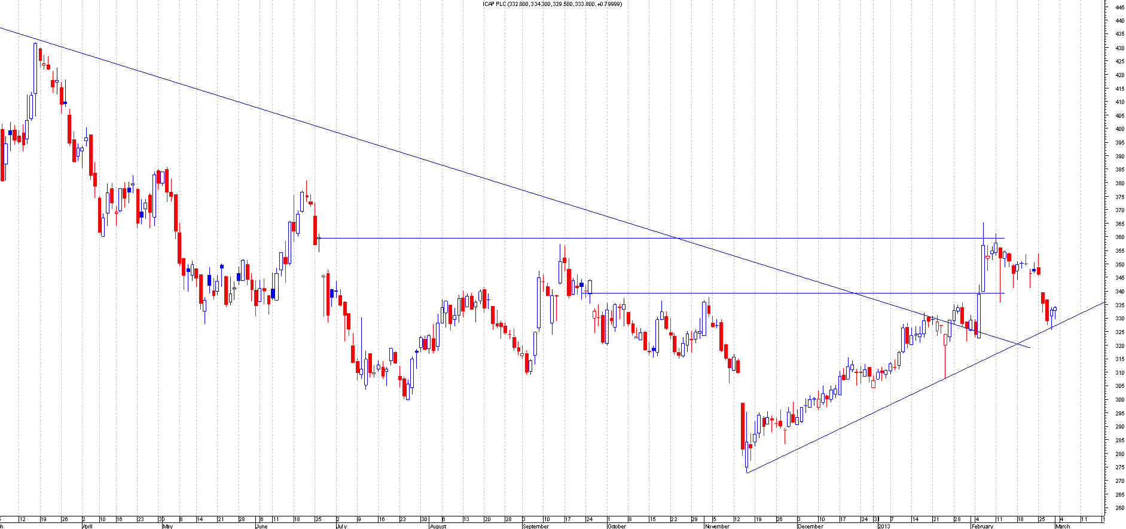This screenshot has height=529, width=1126.
Task: Click the ICAP PLC chart title
Action: pyautogui.click(x=552, y=4)
